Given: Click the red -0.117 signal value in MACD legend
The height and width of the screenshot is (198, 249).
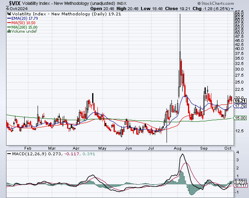Looking at the screenshot, I should (x=72, y=154).
